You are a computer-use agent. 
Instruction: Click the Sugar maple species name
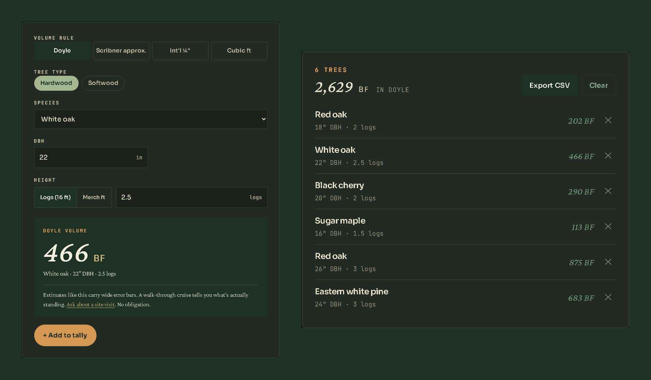click(x=340, y=221)
